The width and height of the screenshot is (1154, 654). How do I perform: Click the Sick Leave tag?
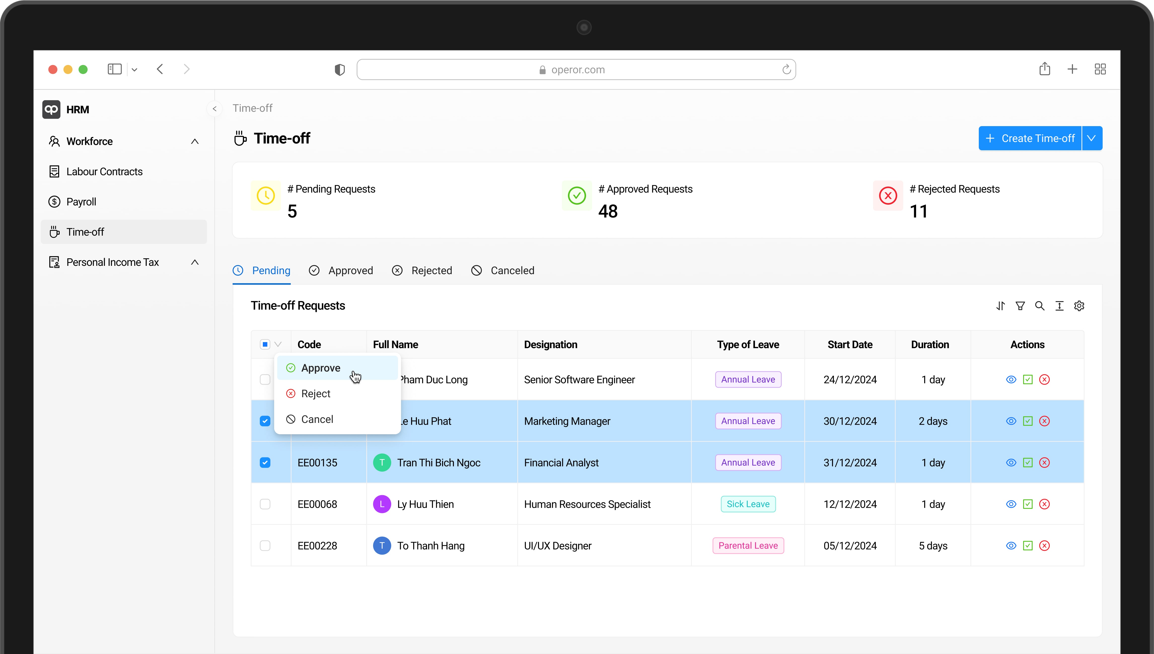pos(748,504)
